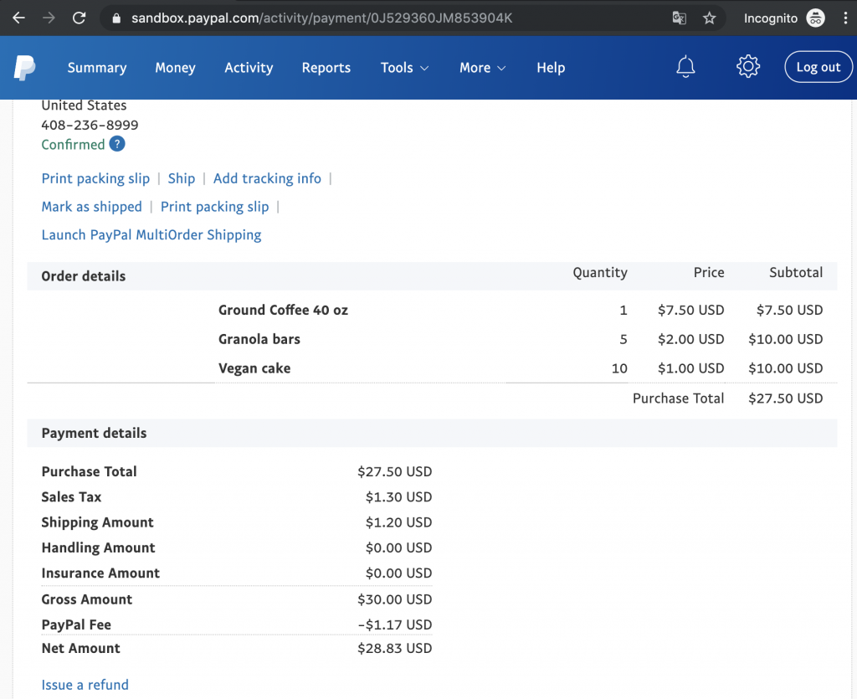Open the notifications bell icon
857x699 pixels.
685,67
